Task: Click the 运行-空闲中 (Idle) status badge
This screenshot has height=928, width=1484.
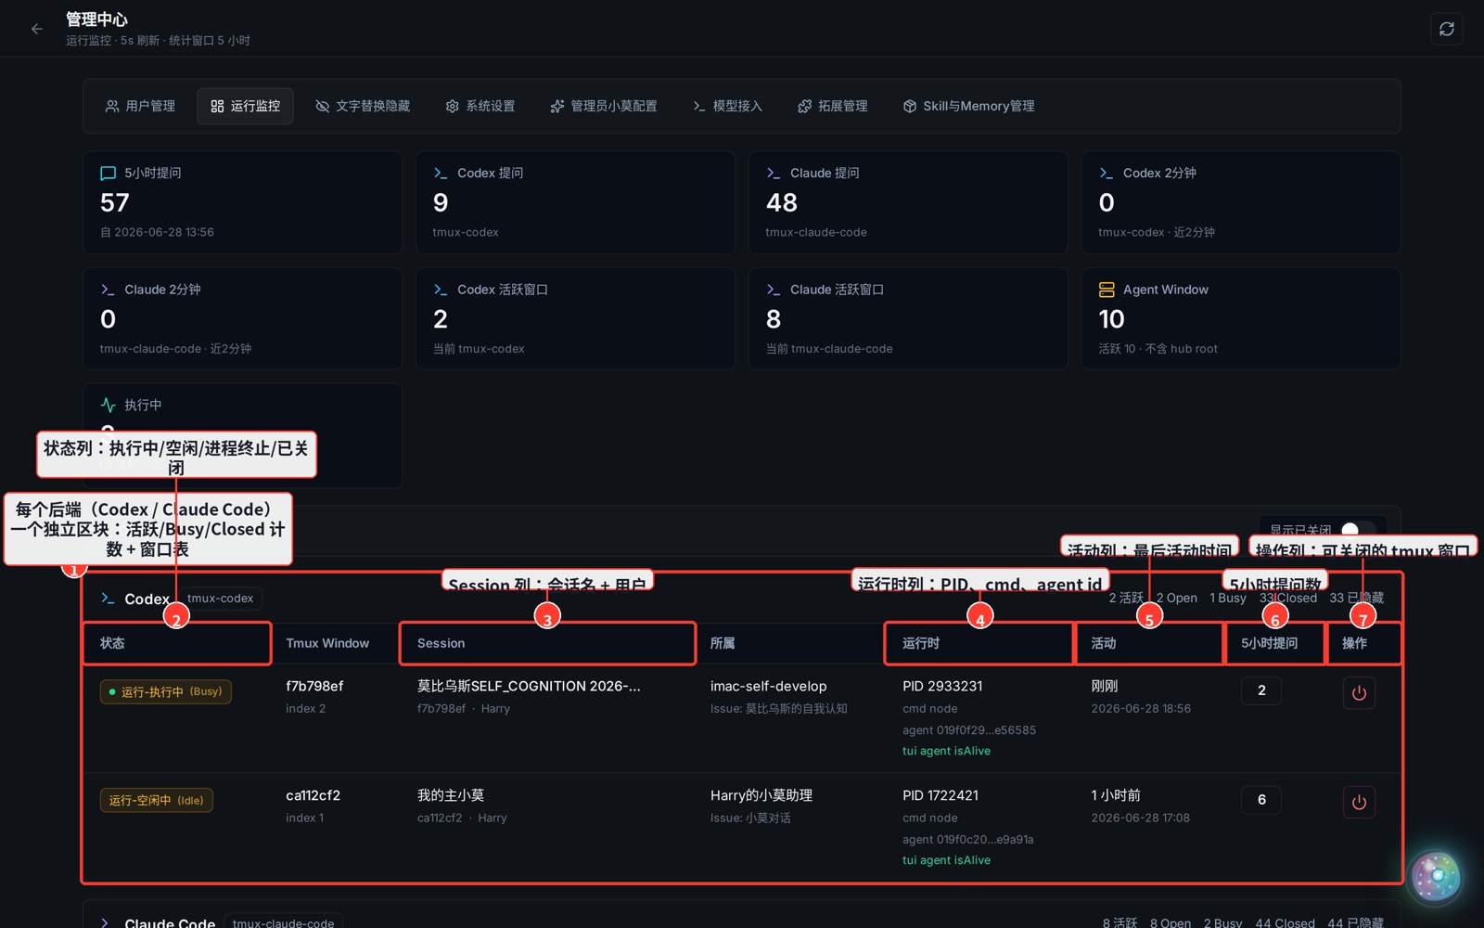Action: (x=157, y=800)
